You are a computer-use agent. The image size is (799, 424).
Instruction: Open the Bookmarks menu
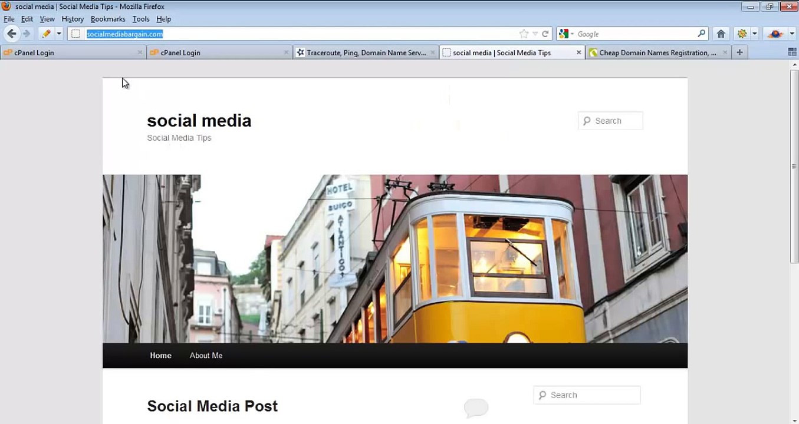tap(108, 19)
